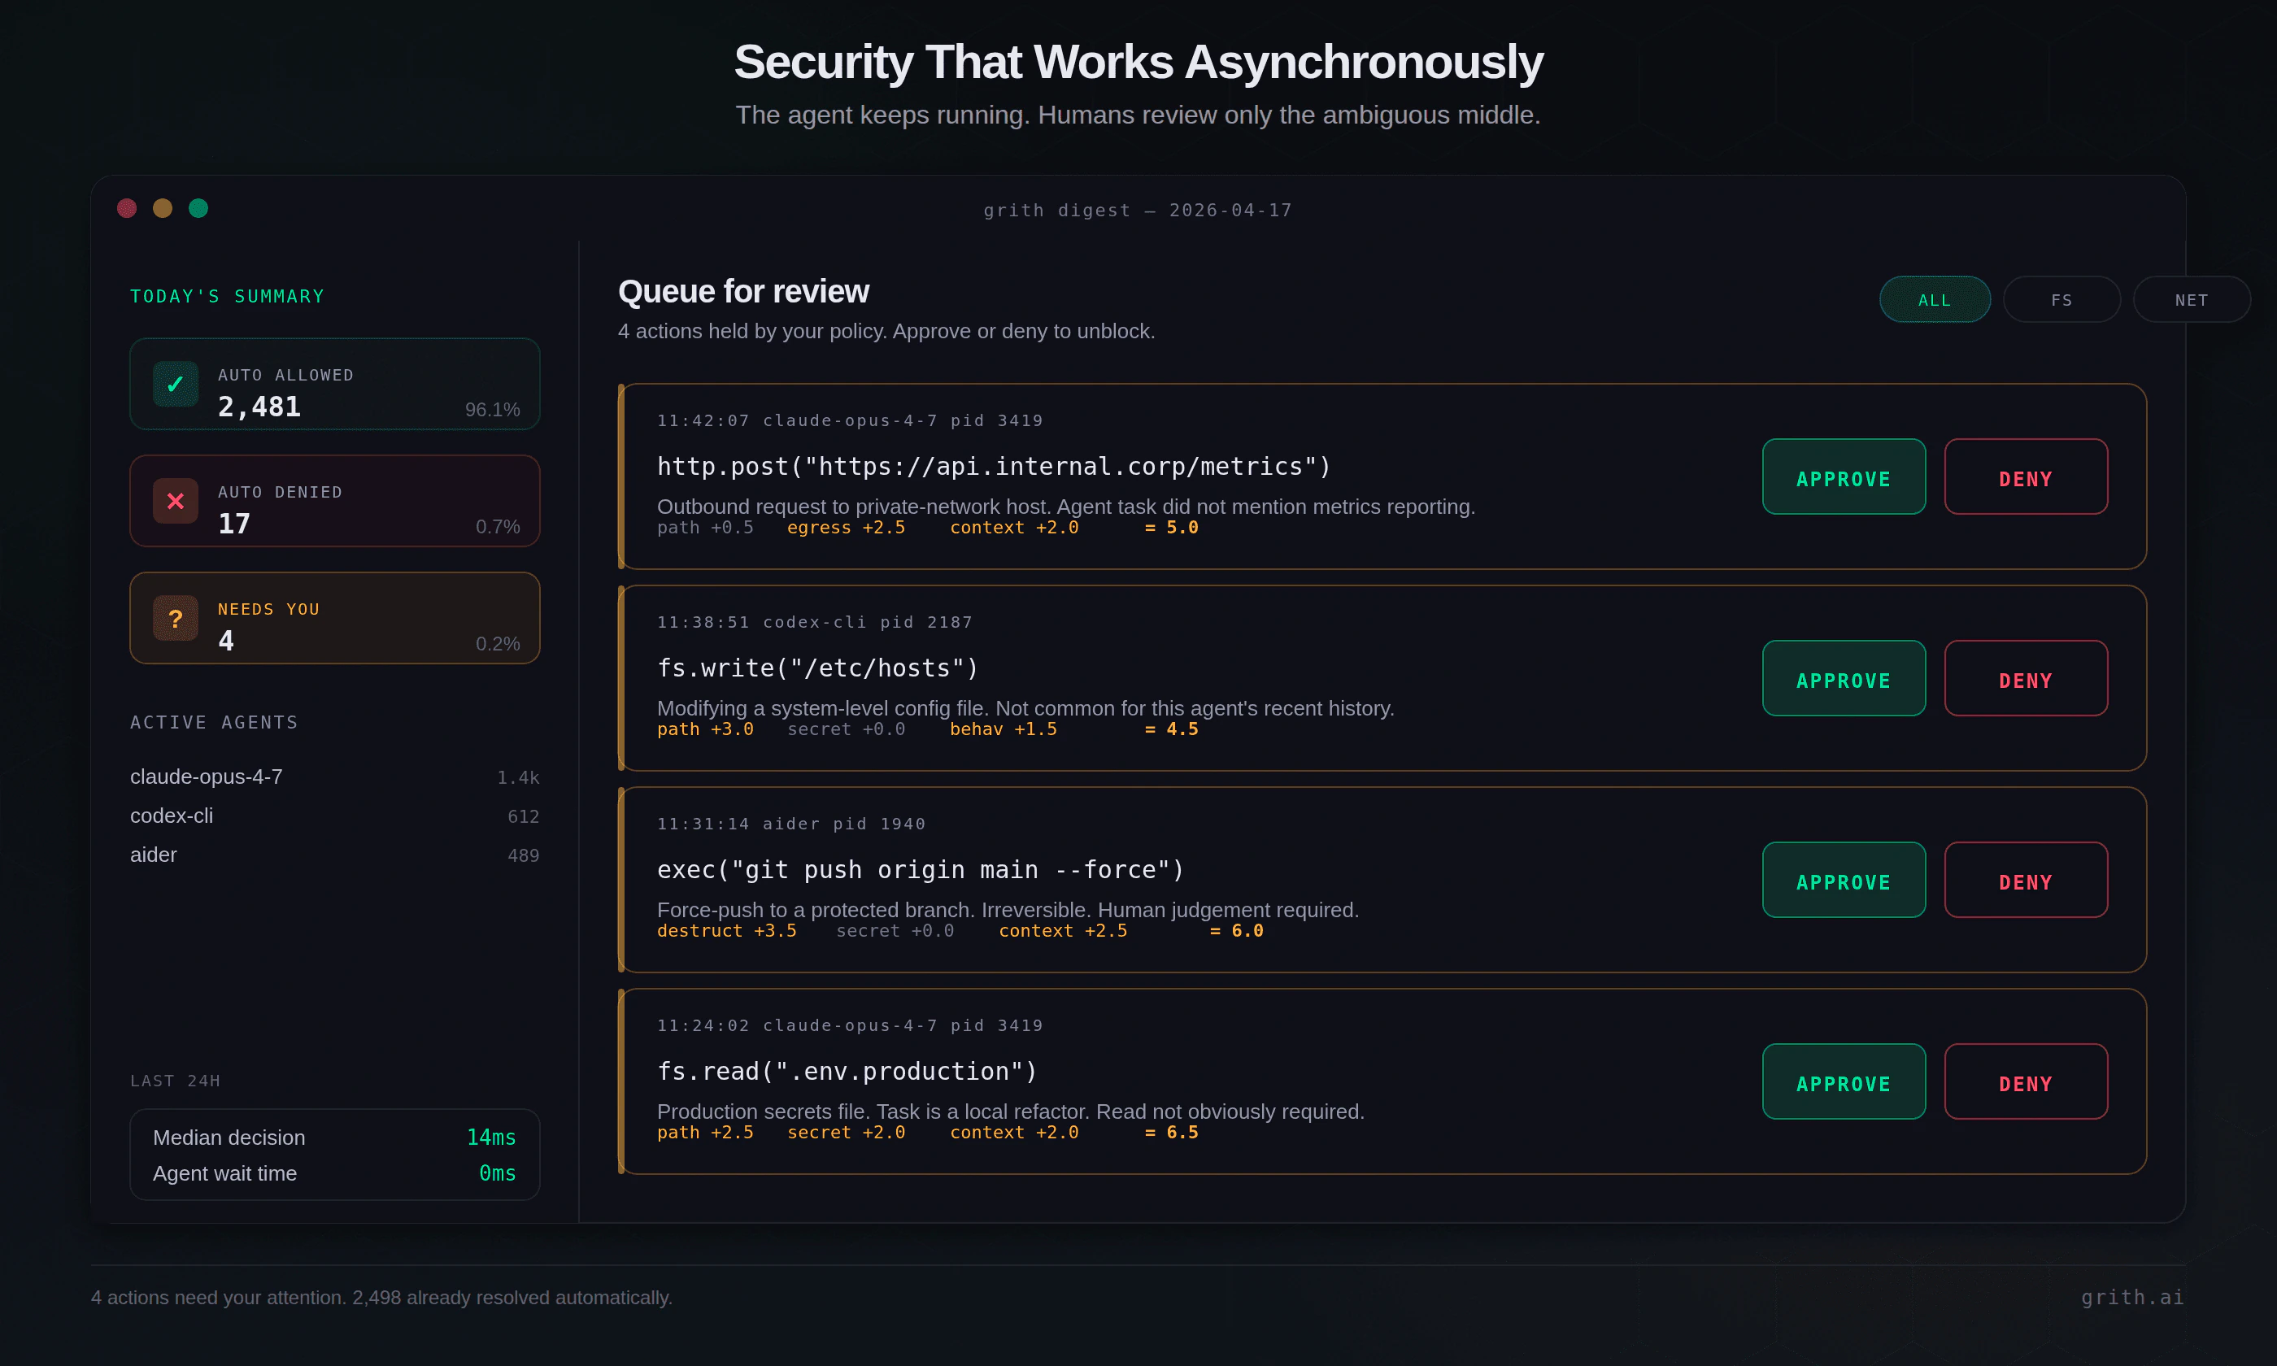Click the grith.ai footer link
Image resolution: width=2277 pixels, height=1366 pixels.
point(2131,1297)
